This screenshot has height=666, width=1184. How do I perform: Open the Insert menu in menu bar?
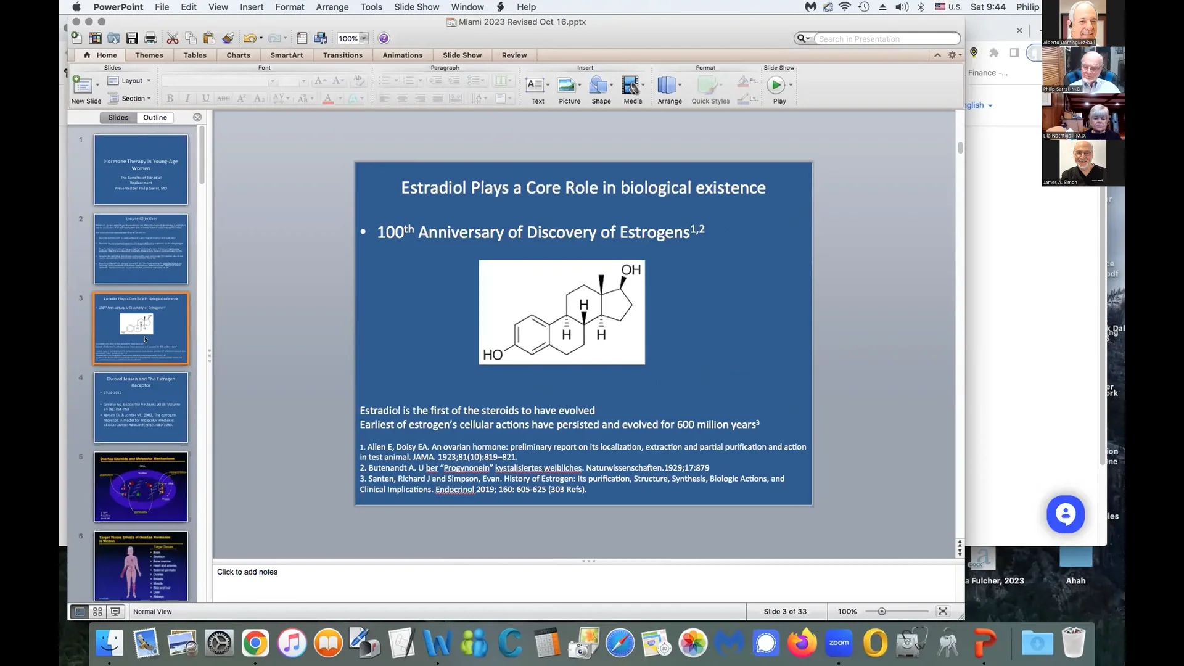252,7
